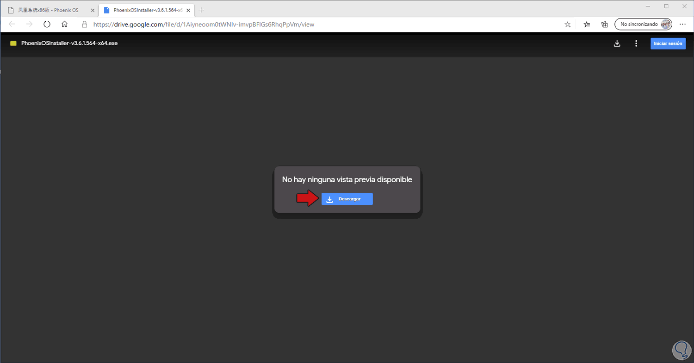Click the yellow file type icon
Image resolution: width=694 pixels, height=363 pixels.
click(13, 43)
